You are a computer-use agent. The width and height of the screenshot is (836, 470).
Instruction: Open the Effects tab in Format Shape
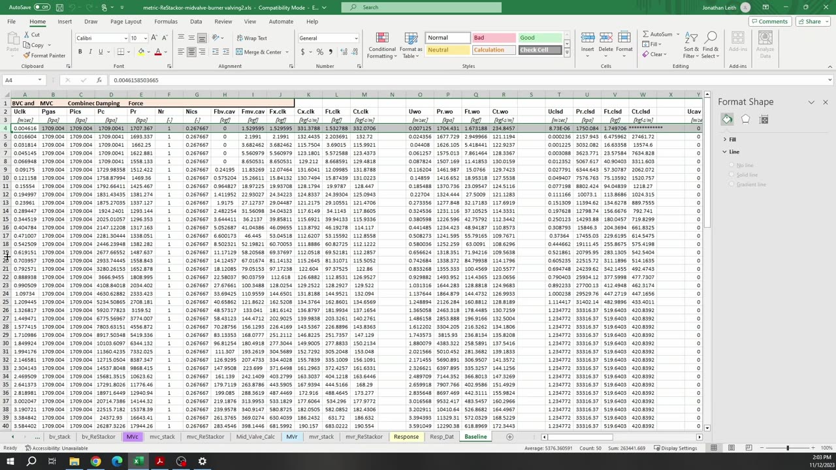pyautogui.click(x=745, y=119)
